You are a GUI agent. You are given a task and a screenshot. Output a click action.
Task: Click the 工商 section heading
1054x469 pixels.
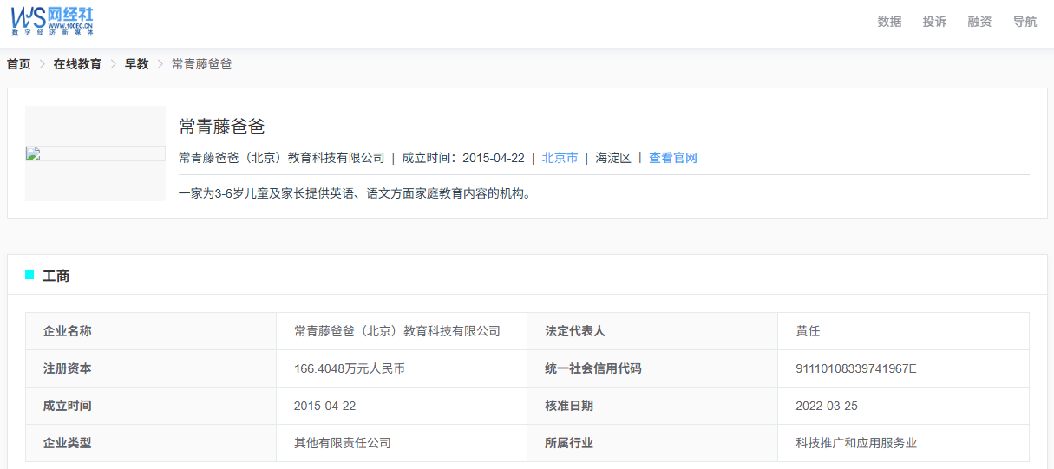click(56, 276)
